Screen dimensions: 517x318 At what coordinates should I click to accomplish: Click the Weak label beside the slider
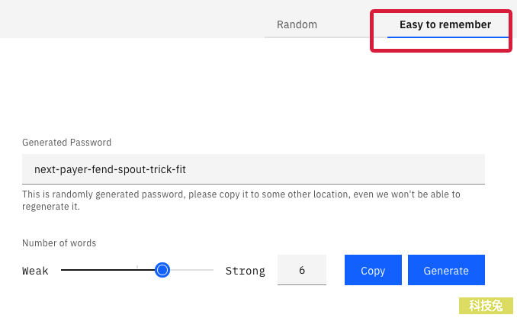point(35,271)
